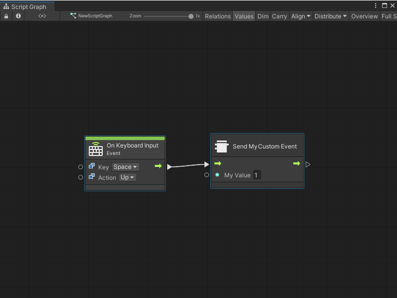Click the info icon next to the lock
This screenshot has height=298, width=397.
coord(18,16)
